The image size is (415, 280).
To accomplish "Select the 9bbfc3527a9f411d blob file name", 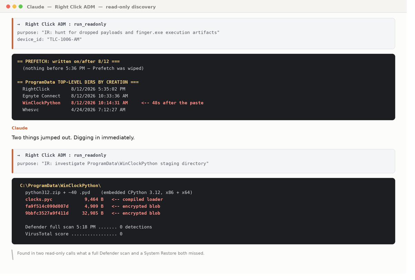I will pyautogui.click(x=47, y=213).
